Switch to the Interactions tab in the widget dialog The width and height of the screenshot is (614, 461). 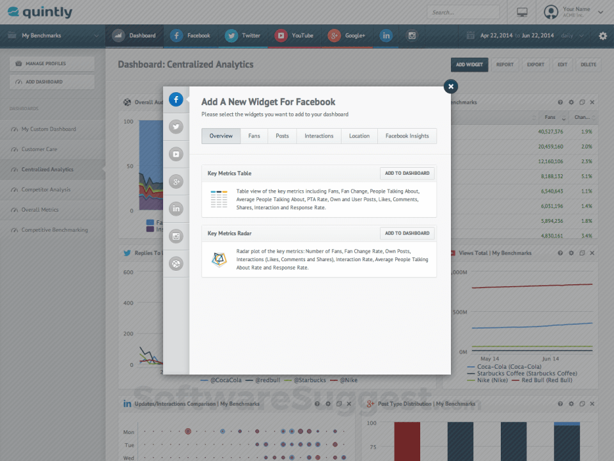pyautogui.click(x=319, y=136)
